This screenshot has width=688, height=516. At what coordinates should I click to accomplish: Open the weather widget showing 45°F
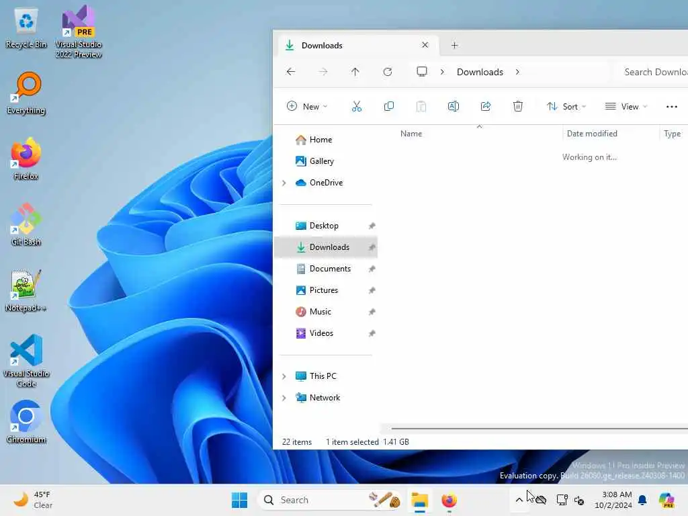point(33,500)
